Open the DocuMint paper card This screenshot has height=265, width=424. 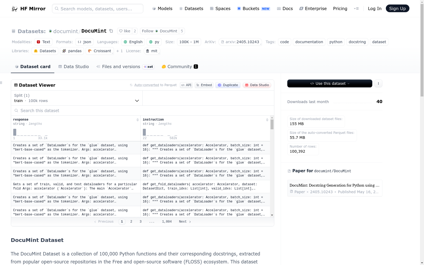[335, 188]
